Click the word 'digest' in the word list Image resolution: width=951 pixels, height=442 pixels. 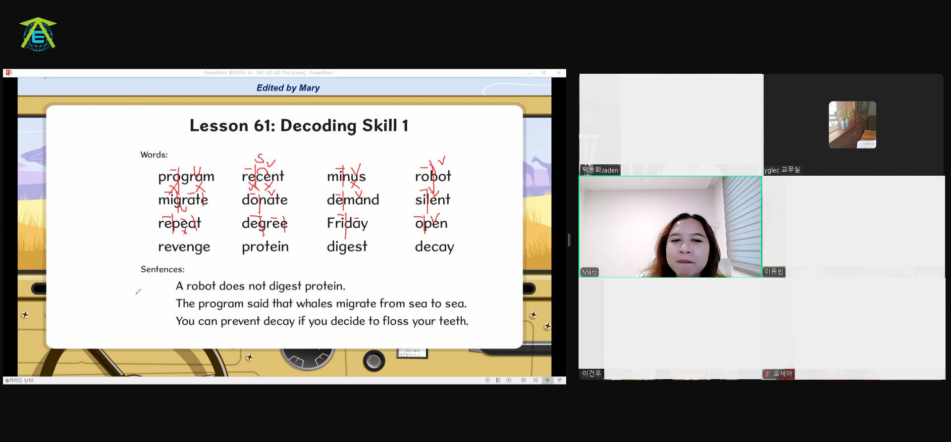click(x=347, y=246)
